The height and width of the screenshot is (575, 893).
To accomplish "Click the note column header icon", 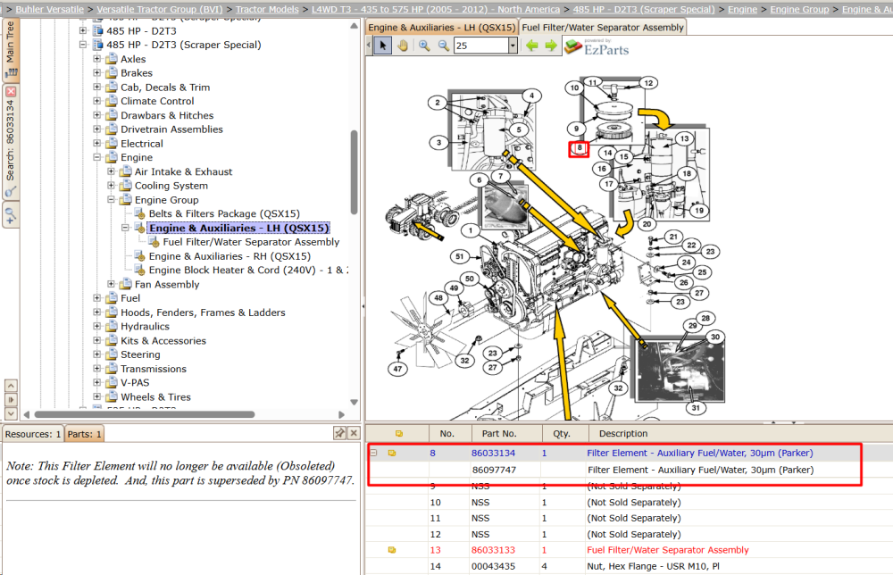I will (x=398, y=433).
